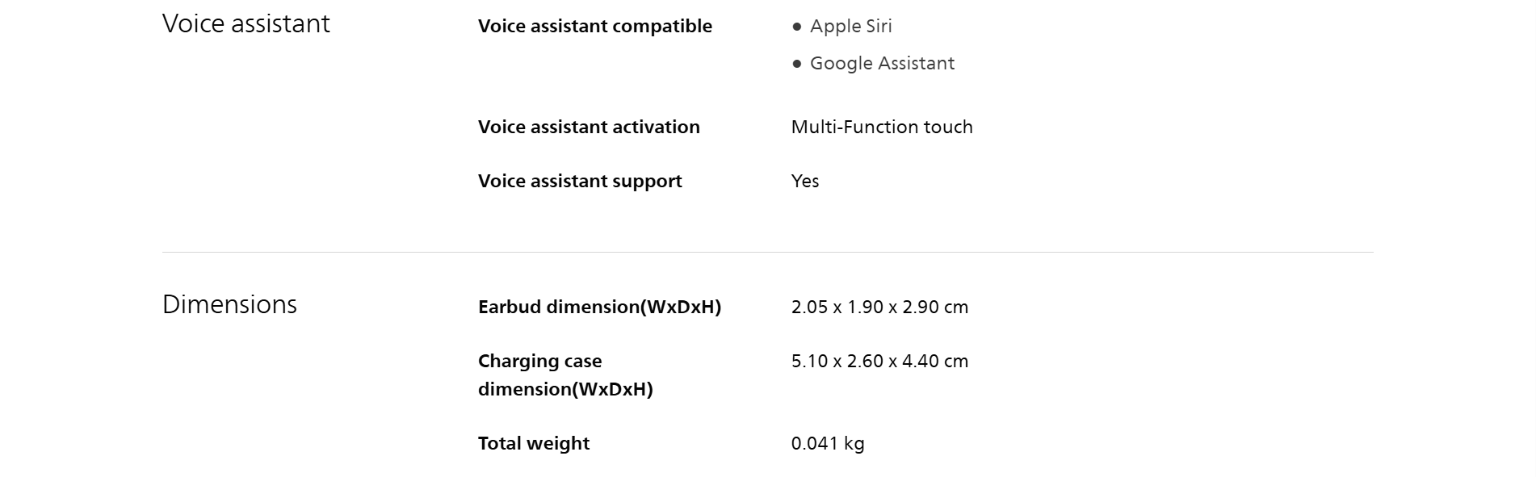This screenshot has width=1536, height=477.
Task: Click the bullet before Apple Siri
Action: [x=797, y=27]
